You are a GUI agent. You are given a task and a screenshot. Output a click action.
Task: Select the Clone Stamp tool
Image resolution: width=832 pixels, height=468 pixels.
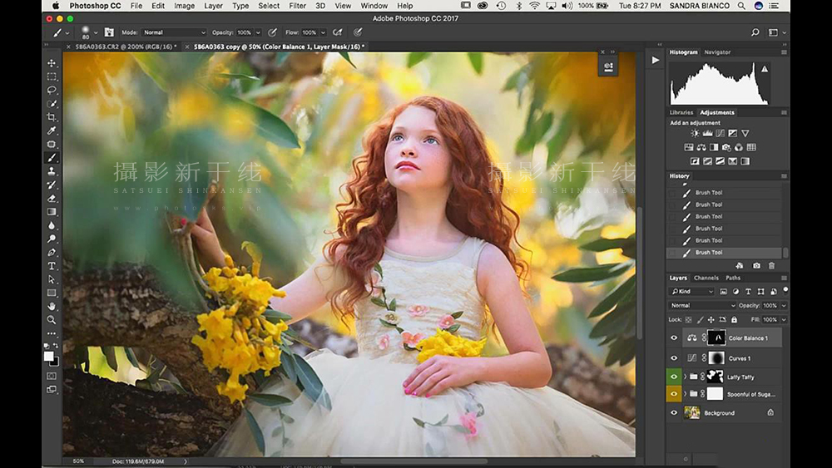(x=52, y=171)
